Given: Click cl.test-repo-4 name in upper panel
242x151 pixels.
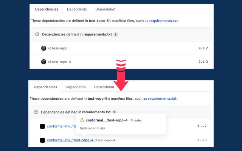Looking at the screenshot, I should click(59, 62).
